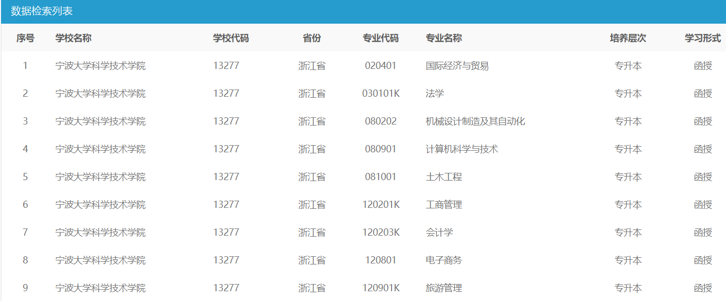Select the 专业名称 column header

point(444,38)
